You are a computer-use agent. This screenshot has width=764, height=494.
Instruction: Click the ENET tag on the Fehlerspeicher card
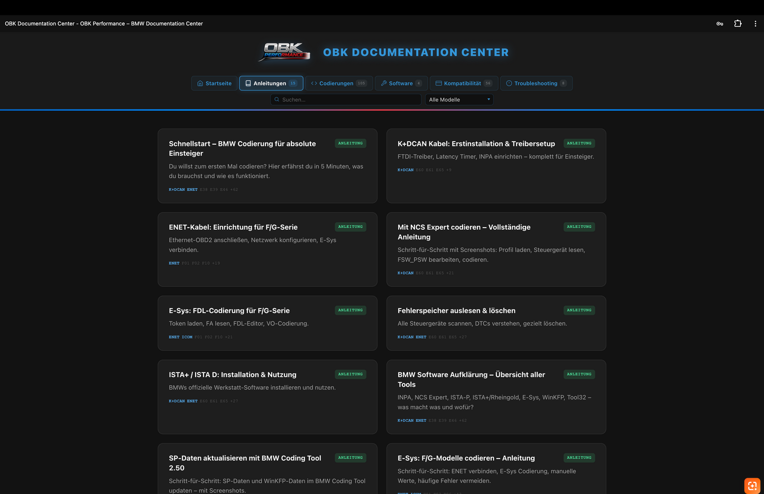(421, 337)
